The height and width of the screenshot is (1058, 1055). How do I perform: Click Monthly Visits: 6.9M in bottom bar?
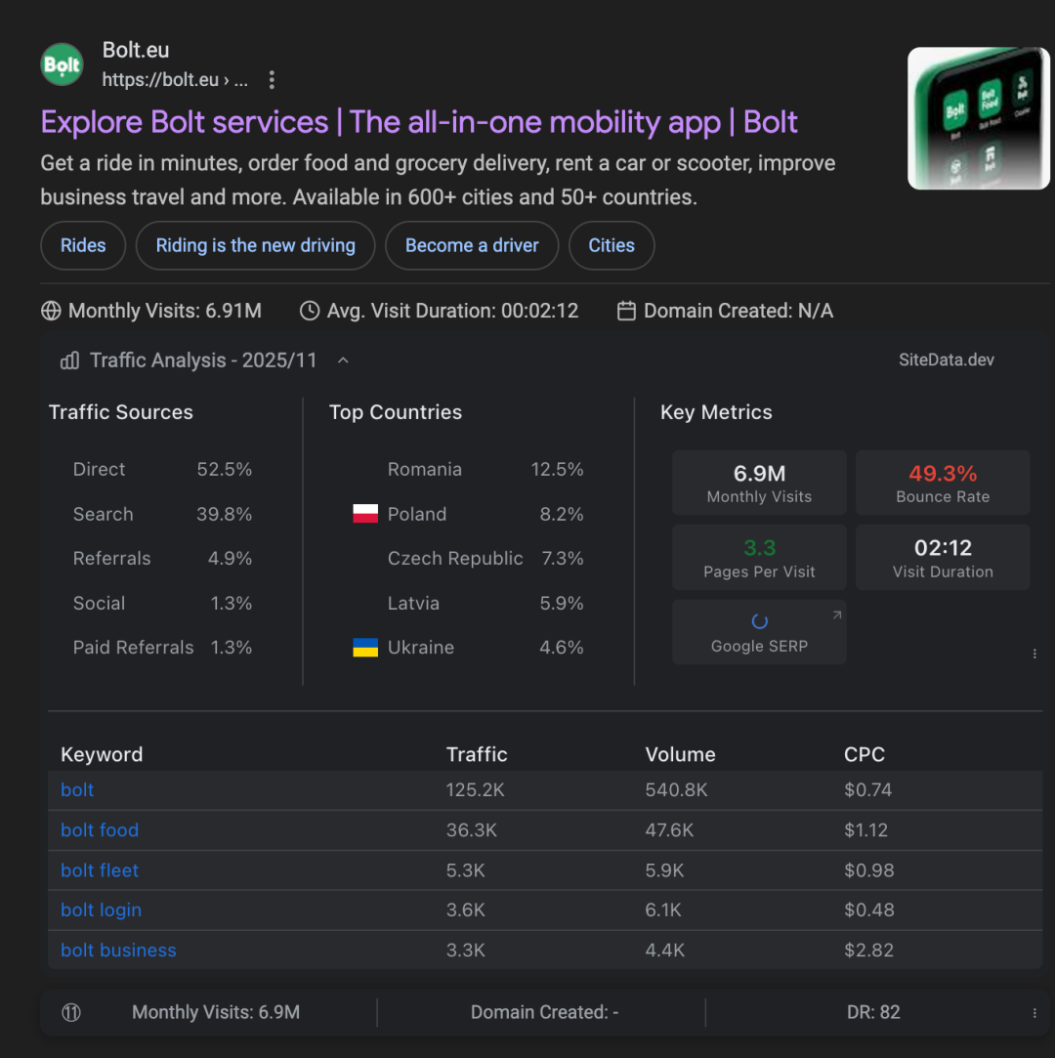point(216,1012)
